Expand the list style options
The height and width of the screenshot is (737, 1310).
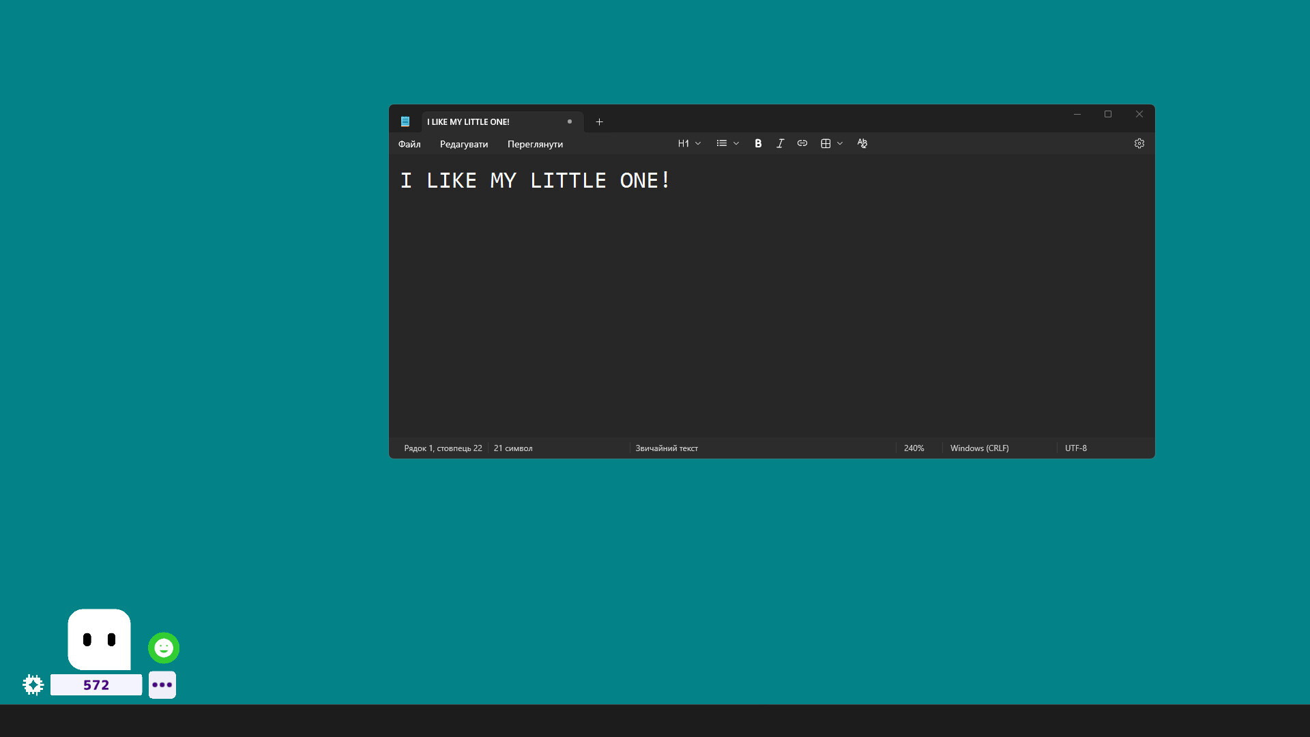click(736, 143)
